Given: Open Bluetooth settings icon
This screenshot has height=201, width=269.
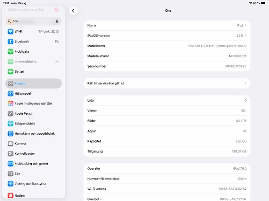Looking at the screenshot, I should point(10,42).
